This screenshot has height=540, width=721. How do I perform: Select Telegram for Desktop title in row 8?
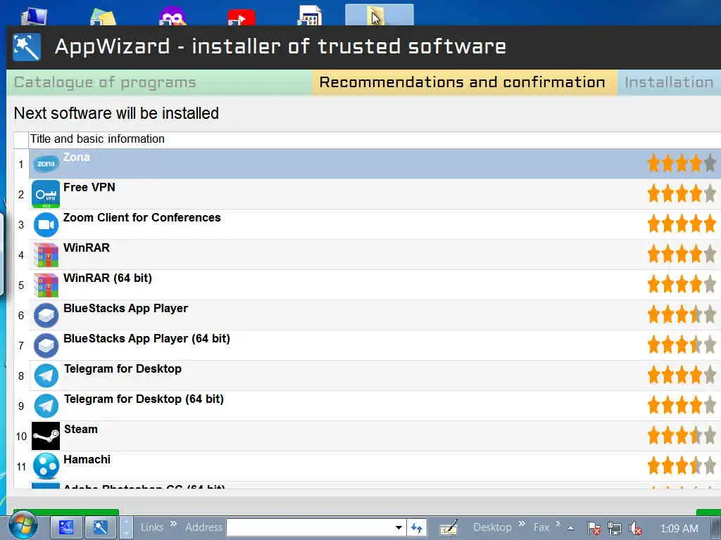pos(123,368)
